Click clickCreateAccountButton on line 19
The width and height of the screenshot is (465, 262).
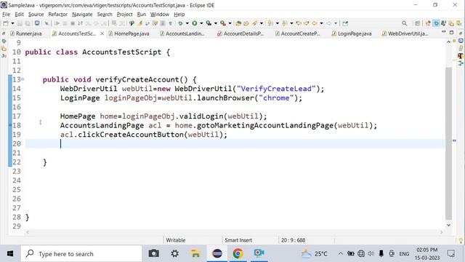point(131,135)
